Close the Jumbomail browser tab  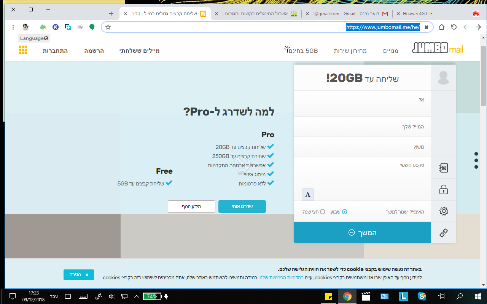[x=126, y=14]
